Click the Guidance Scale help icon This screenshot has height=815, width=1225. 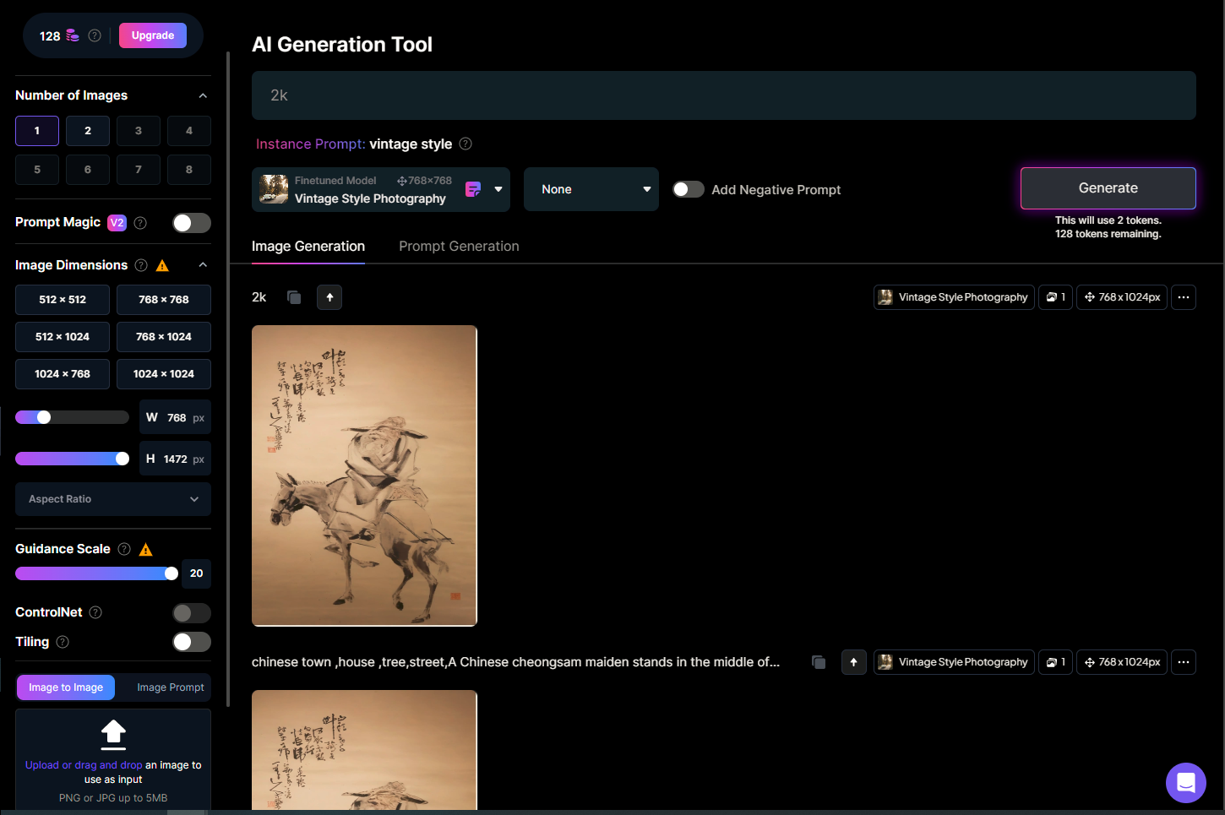tap(124, 549)
